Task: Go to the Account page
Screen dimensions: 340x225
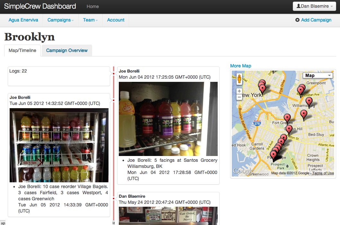Action: tap(116, 20)
